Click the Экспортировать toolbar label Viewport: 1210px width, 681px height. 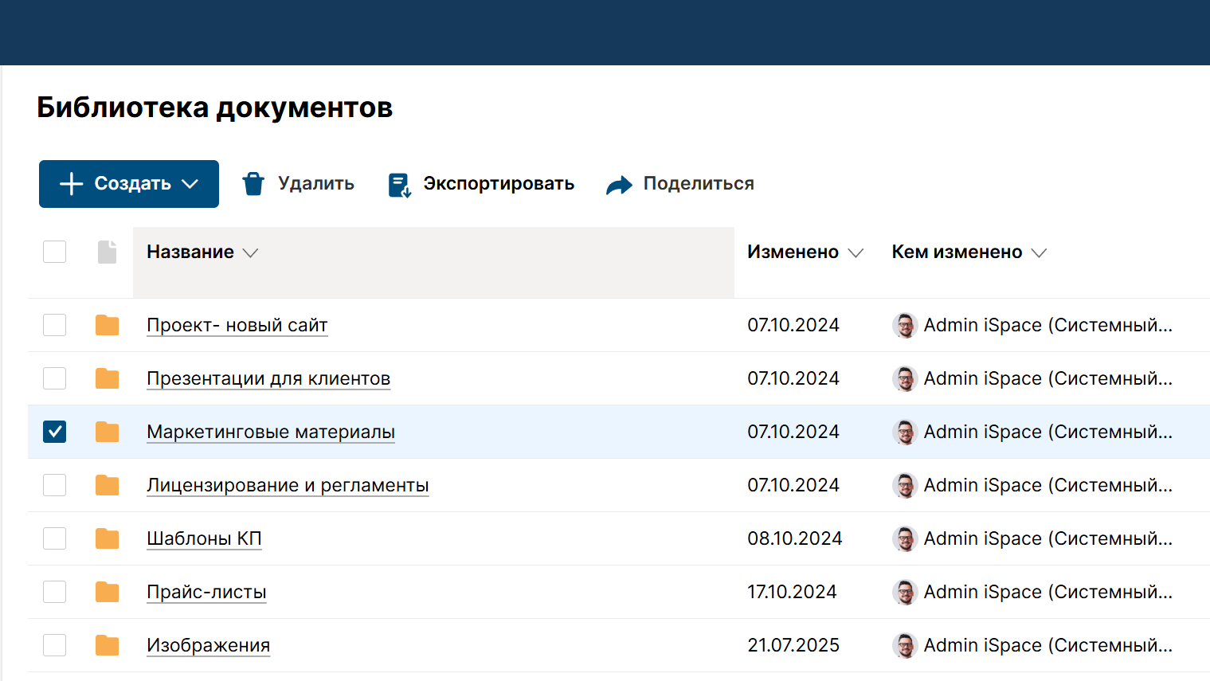tap(499, 184)
